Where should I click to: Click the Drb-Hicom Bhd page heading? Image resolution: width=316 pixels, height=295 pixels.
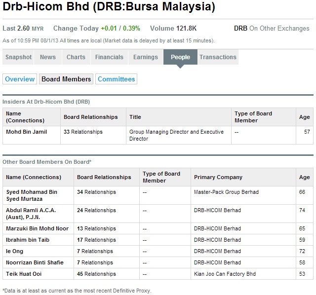[109, 6]
